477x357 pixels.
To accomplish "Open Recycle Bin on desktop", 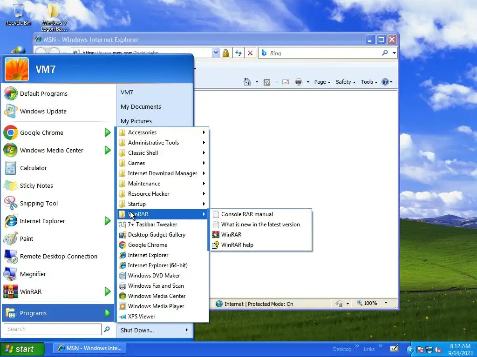I will [x=18, y=14].
